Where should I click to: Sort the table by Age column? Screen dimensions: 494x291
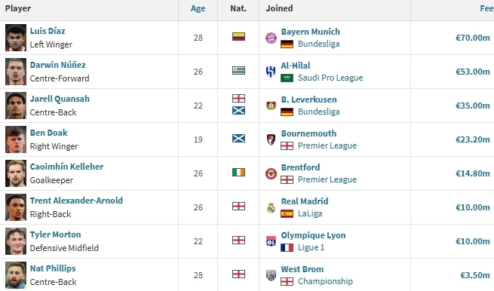[x=198, y=8]
